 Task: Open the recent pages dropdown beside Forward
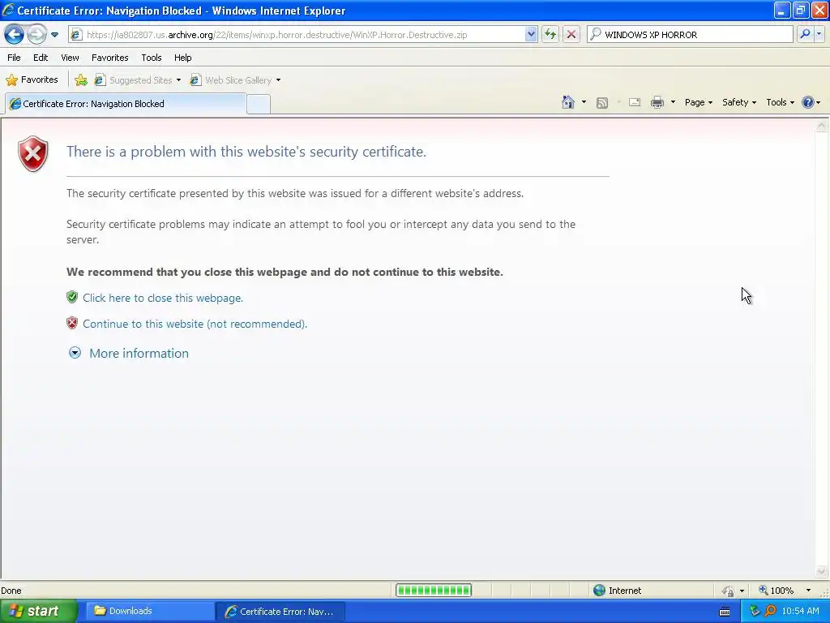click(54, 35)
